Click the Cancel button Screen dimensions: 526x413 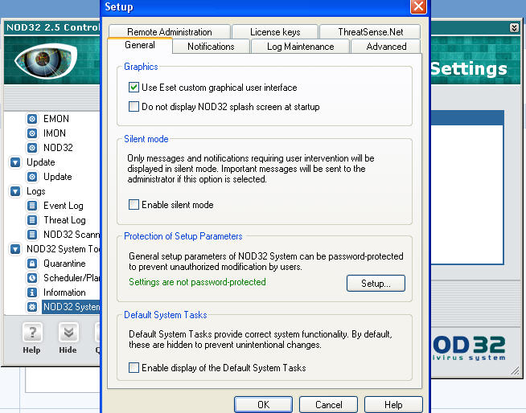(x=328, y=405)
